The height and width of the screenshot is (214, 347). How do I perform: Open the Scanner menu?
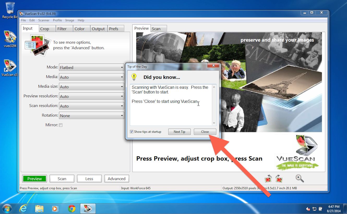coord(44,20)
